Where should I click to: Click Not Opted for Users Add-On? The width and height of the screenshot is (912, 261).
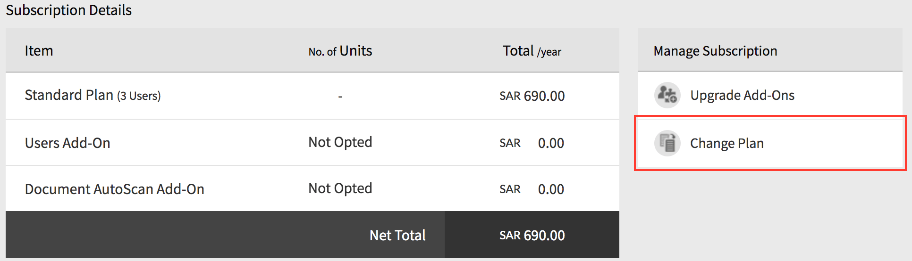tap(340, 142)
